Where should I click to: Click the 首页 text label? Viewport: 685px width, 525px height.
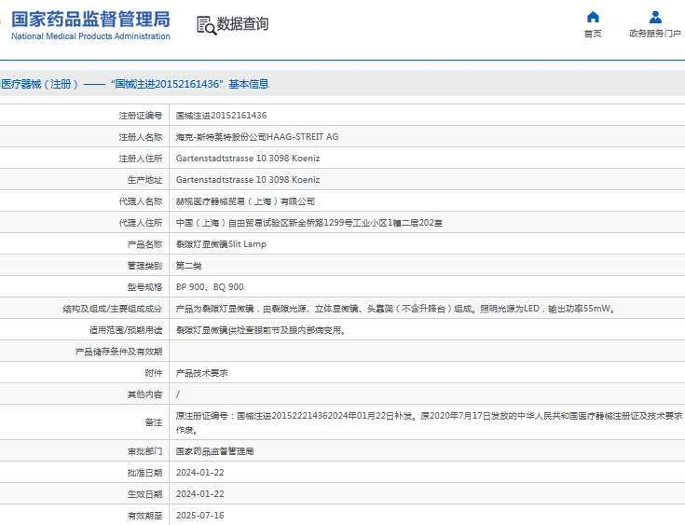pyautogui.click(x=593, y=34)
